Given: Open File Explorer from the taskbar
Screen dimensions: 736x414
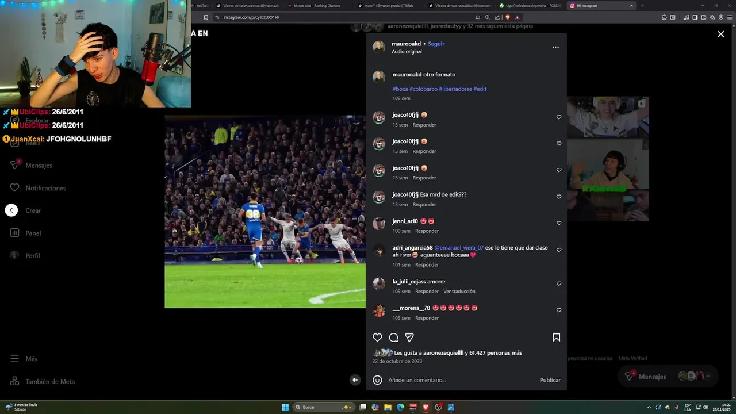Looking at the screenshot, I should tap(388, 407).
